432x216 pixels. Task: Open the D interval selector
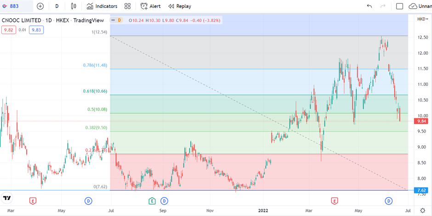(x=57, y=6)
